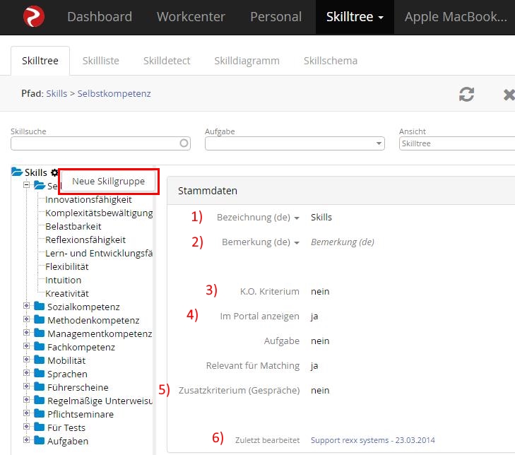
Task: Select Komplexitätsbewältigung in the tree
Action: coord(99,213)
